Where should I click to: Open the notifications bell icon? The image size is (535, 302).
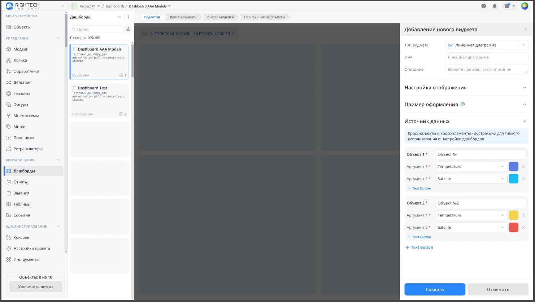click(495, 6)
